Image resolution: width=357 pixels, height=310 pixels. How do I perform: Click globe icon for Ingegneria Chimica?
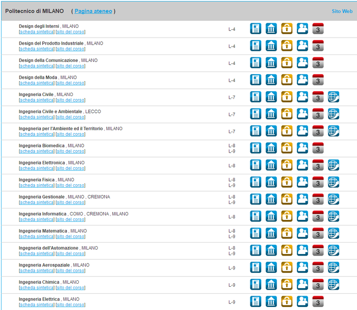coord(334,285)
